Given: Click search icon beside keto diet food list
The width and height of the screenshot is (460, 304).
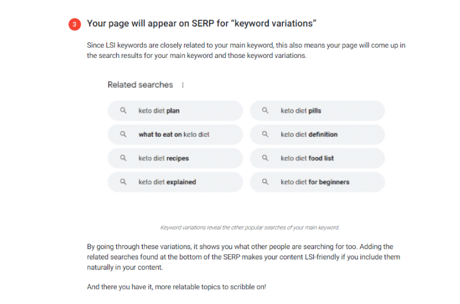Looking at the screenshot, I should click(x=265, y=158).
